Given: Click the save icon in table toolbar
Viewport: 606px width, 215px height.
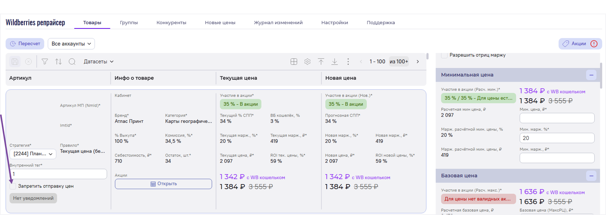Looking at the screenshot, I should 15,62.
